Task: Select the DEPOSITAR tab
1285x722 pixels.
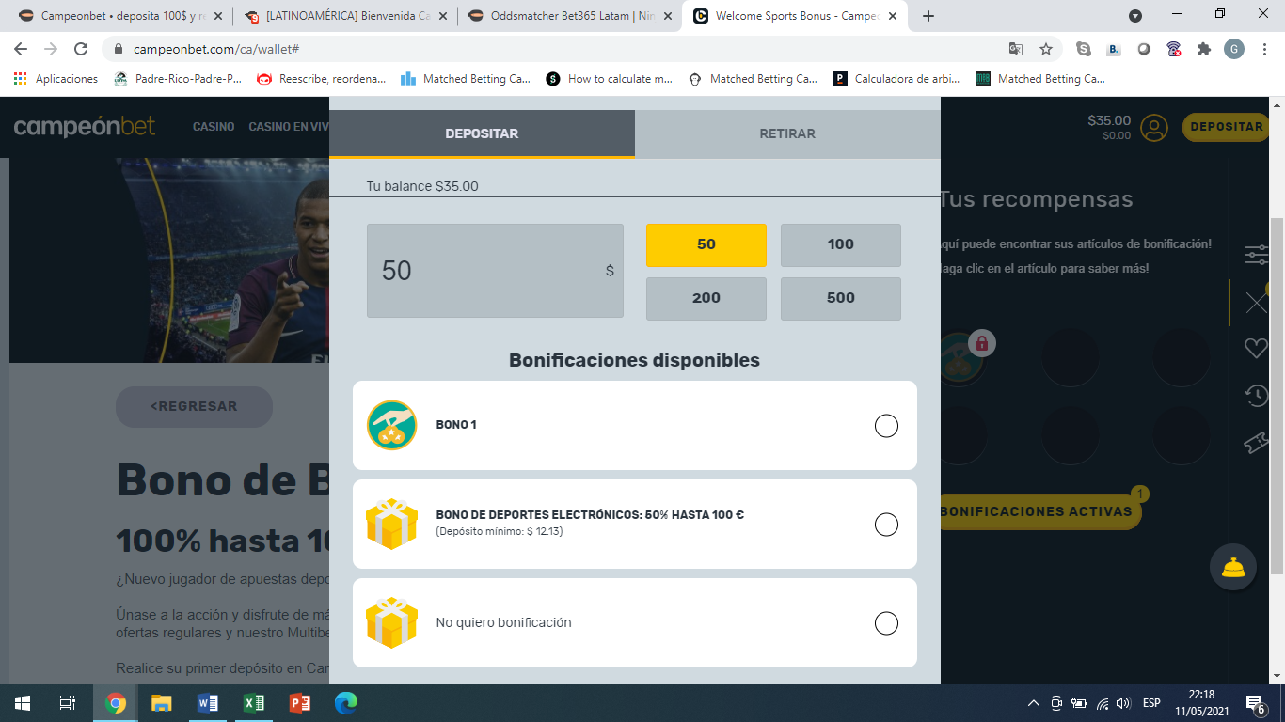Action: coord(482,133)
